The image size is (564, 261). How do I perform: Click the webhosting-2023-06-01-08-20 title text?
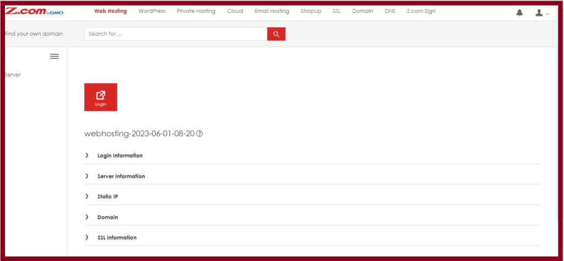pos(139,134)
